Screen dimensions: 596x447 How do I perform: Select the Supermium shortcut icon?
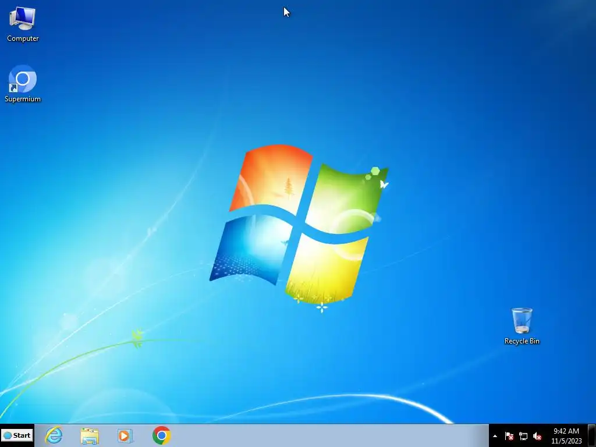pyautogui.click(x=23, y=79)
